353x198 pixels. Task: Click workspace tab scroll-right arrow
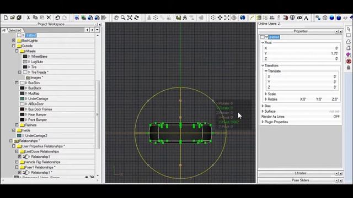click(92, 30)
